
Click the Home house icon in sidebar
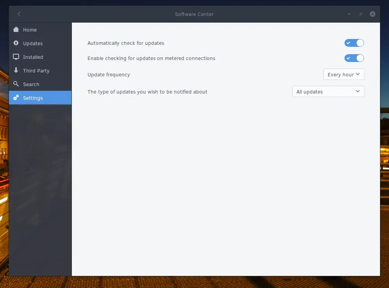click(16, 30)
